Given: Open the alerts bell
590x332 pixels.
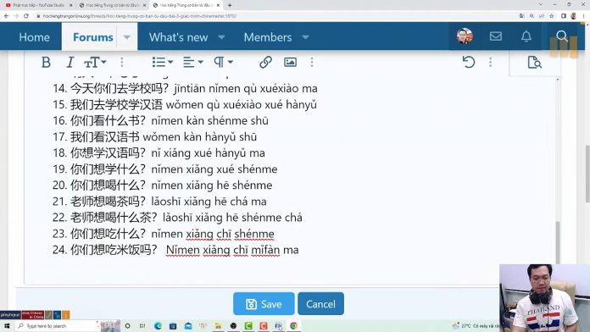Looking at the screenshot, I should (526, 36).
